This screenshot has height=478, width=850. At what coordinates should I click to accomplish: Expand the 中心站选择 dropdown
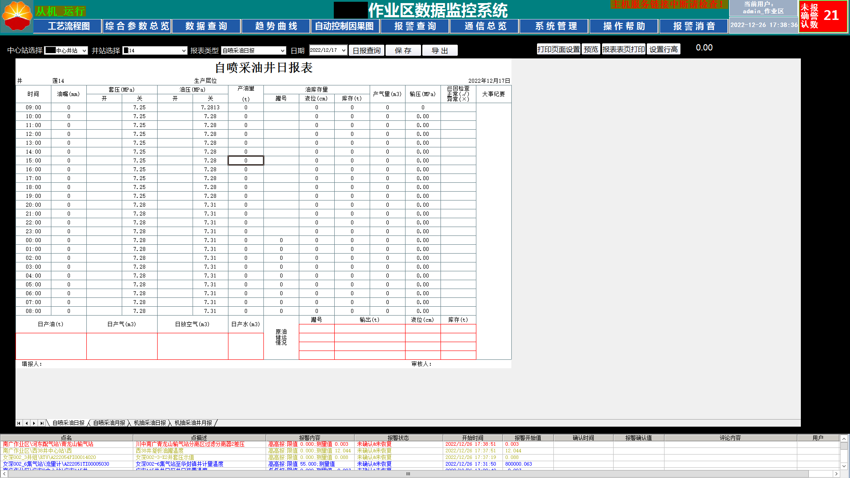[84, 51]
